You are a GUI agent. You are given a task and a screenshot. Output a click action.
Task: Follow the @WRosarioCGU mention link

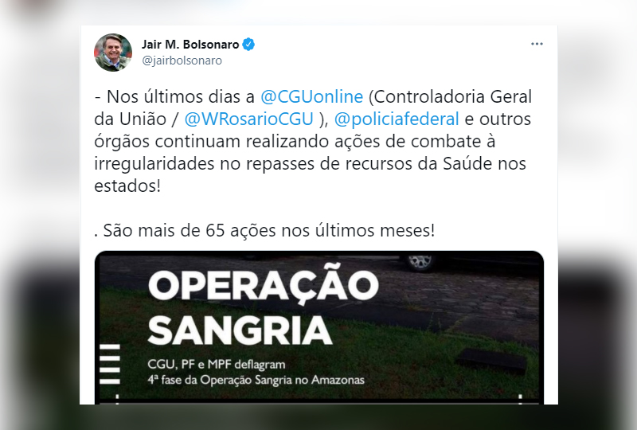[248, 119]
